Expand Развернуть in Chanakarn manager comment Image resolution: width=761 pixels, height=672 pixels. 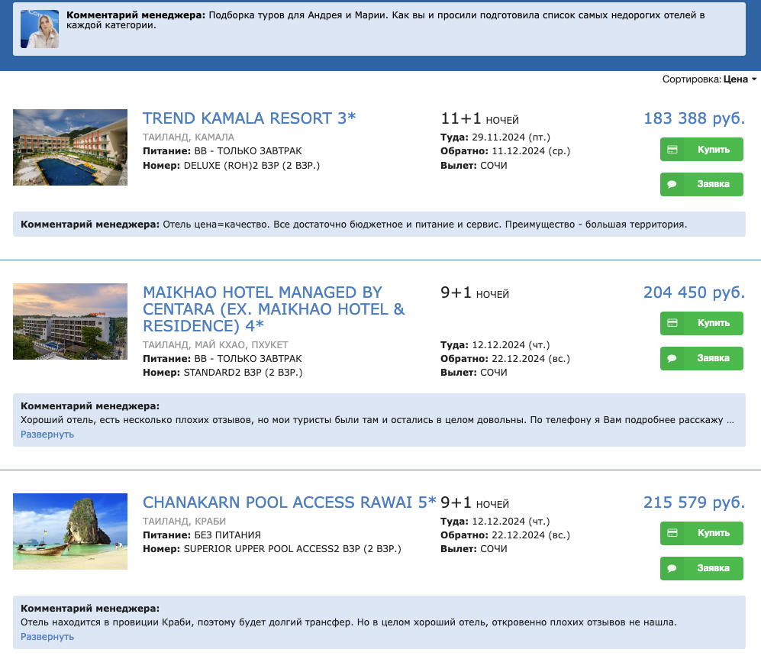[x=47, y=637]
